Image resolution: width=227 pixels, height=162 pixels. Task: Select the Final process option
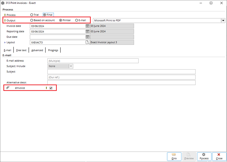[x=48, y=15]
